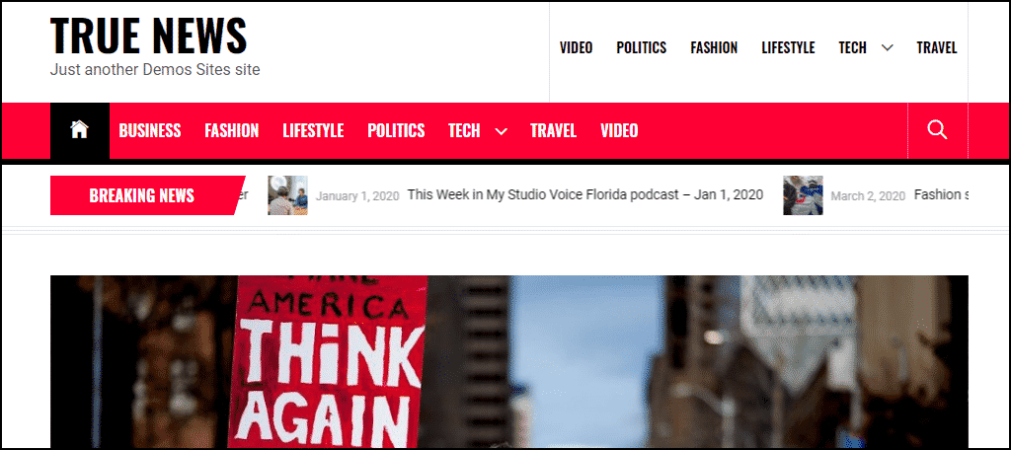Select Travel in the red navigation bar
This screenshot has width=1011, height=450.
tap(553, 131)
